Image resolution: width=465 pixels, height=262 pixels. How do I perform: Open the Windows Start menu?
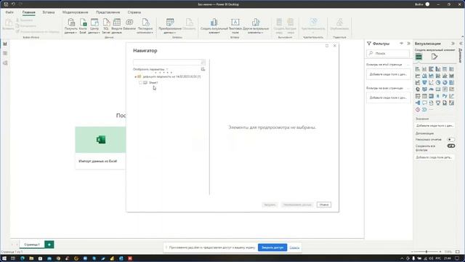click(x=4, y=258)
